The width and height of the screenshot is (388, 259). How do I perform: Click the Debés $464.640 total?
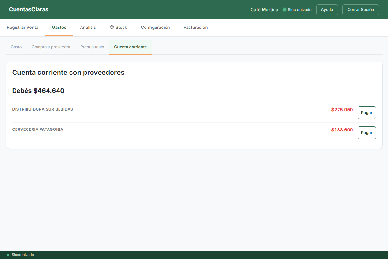38,91
